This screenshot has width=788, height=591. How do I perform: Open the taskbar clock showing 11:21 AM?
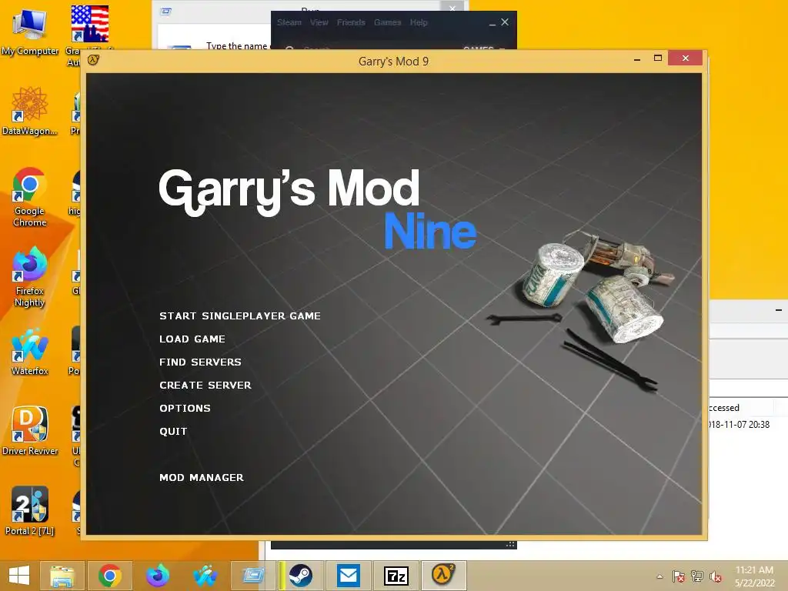pos(754,576)
